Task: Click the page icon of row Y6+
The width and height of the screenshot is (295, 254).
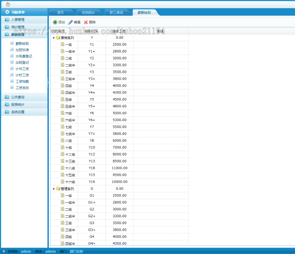Action: (x=63, y=120)
